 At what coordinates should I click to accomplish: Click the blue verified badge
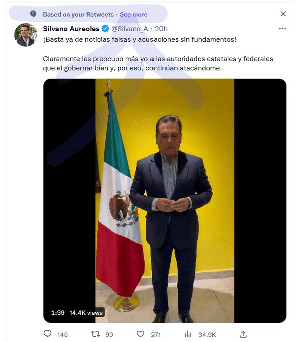(x=105, y=29)
